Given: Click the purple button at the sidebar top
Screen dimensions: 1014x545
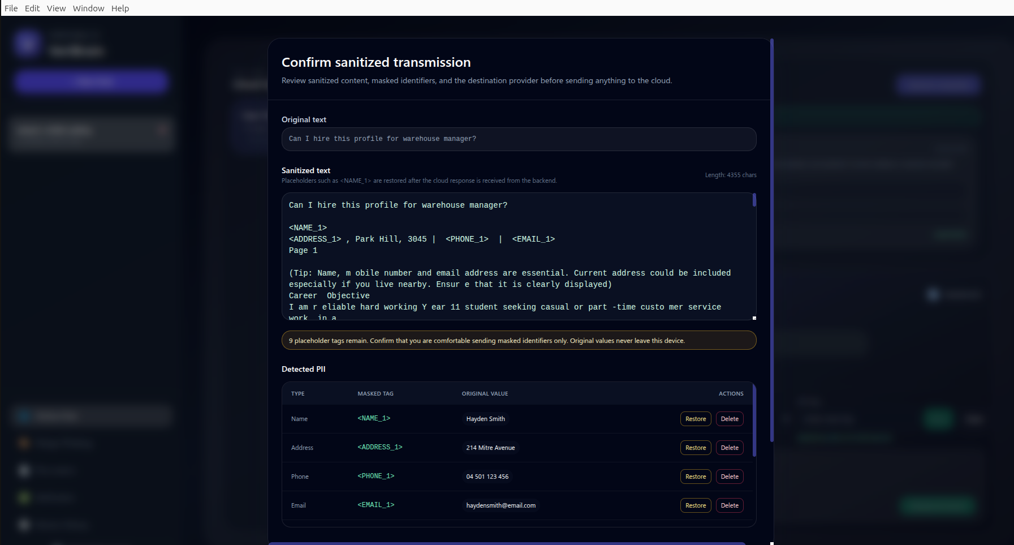Looking at the screenshot, I should tap(90, 81).
